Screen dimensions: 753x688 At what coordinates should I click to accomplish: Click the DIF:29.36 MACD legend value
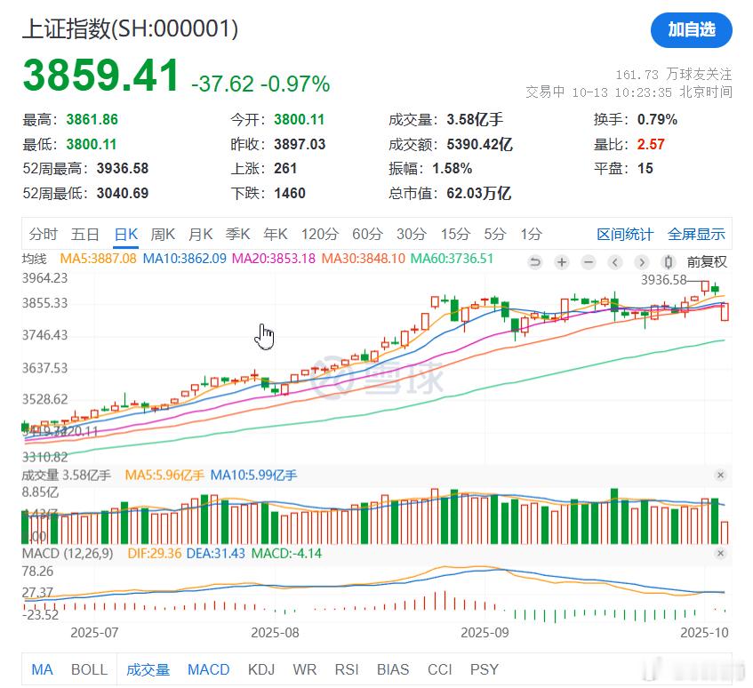click(x=155, y=554)
